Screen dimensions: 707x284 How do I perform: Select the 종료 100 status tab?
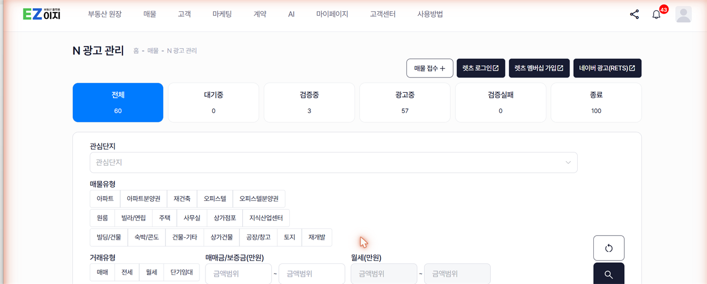(x=596, y=102)
